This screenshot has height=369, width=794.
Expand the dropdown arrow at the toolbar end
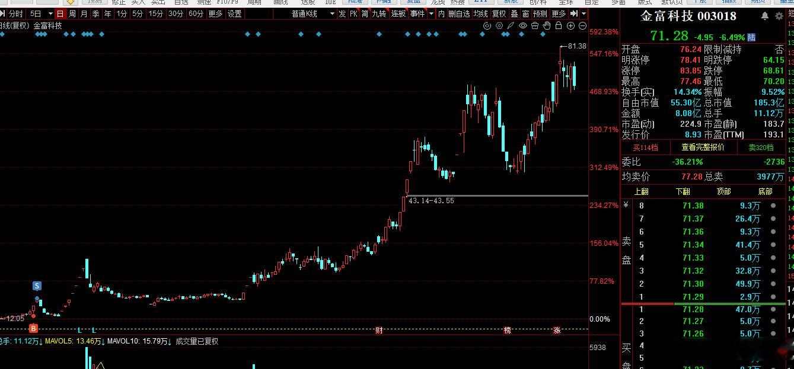(x=584, y=14)
